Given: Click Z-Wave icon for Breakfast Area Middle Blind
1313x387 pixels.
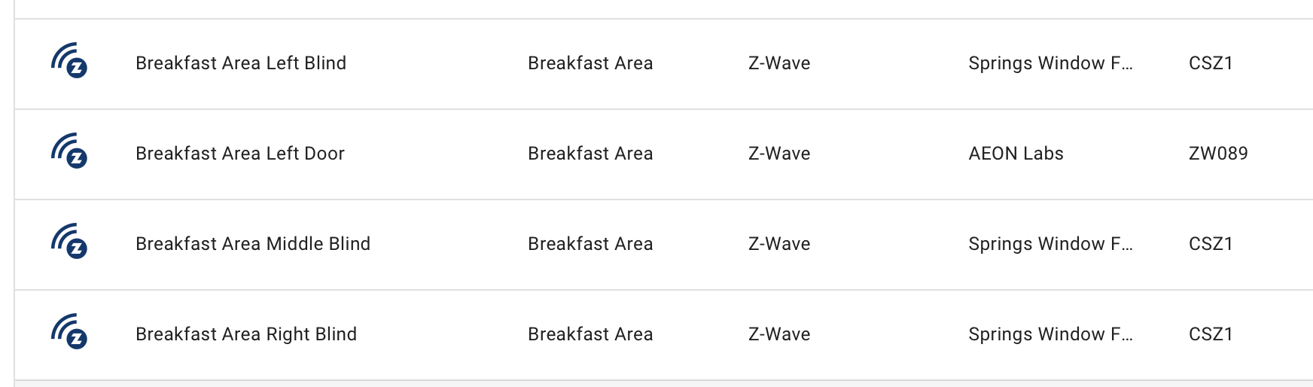Looking at the screenshot, I should [x=69, y=242].
